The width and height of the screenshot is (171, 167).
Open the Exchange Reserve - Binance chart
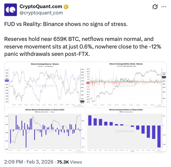44,84
